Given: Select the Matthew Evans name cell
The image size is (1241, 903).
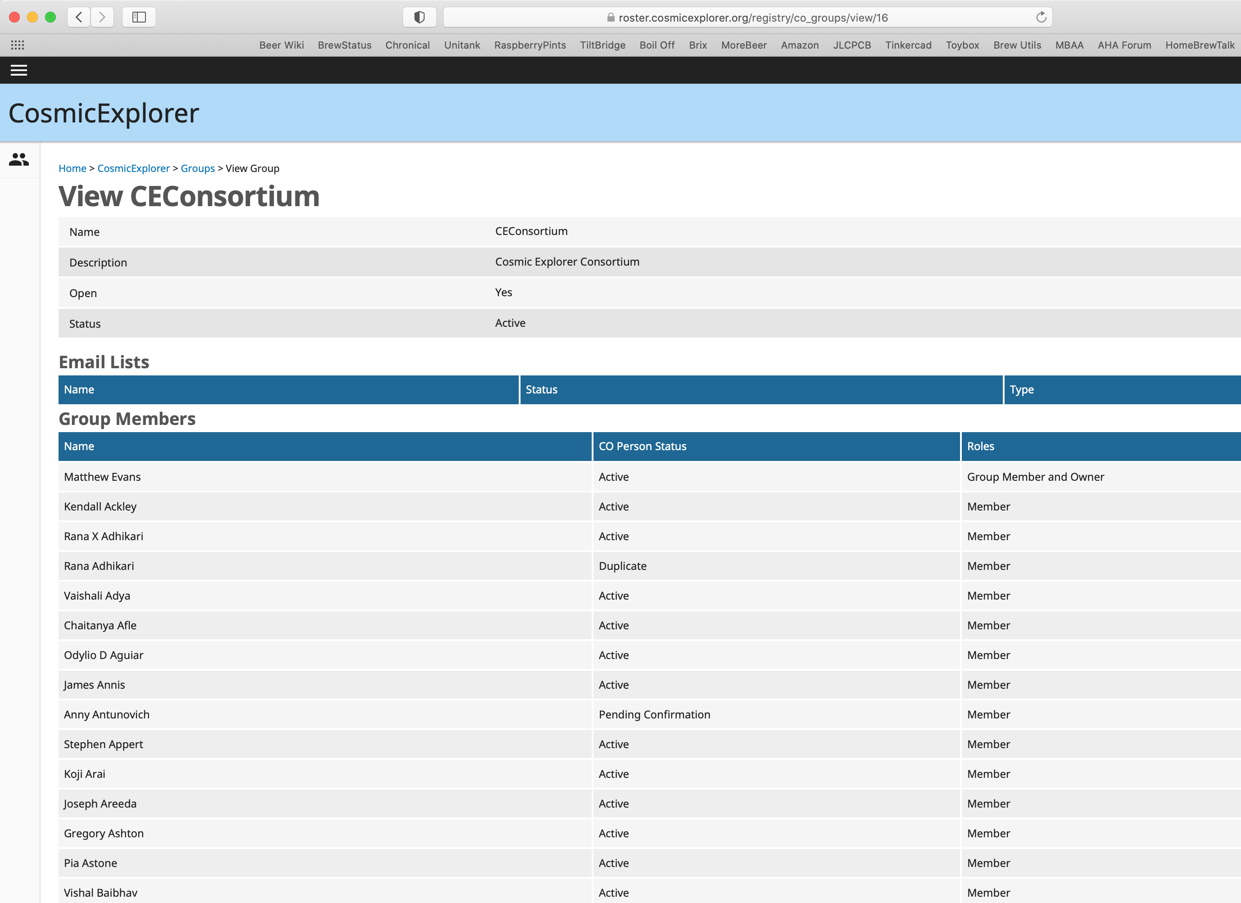Looking at the screenshot, I should point(325,476).
